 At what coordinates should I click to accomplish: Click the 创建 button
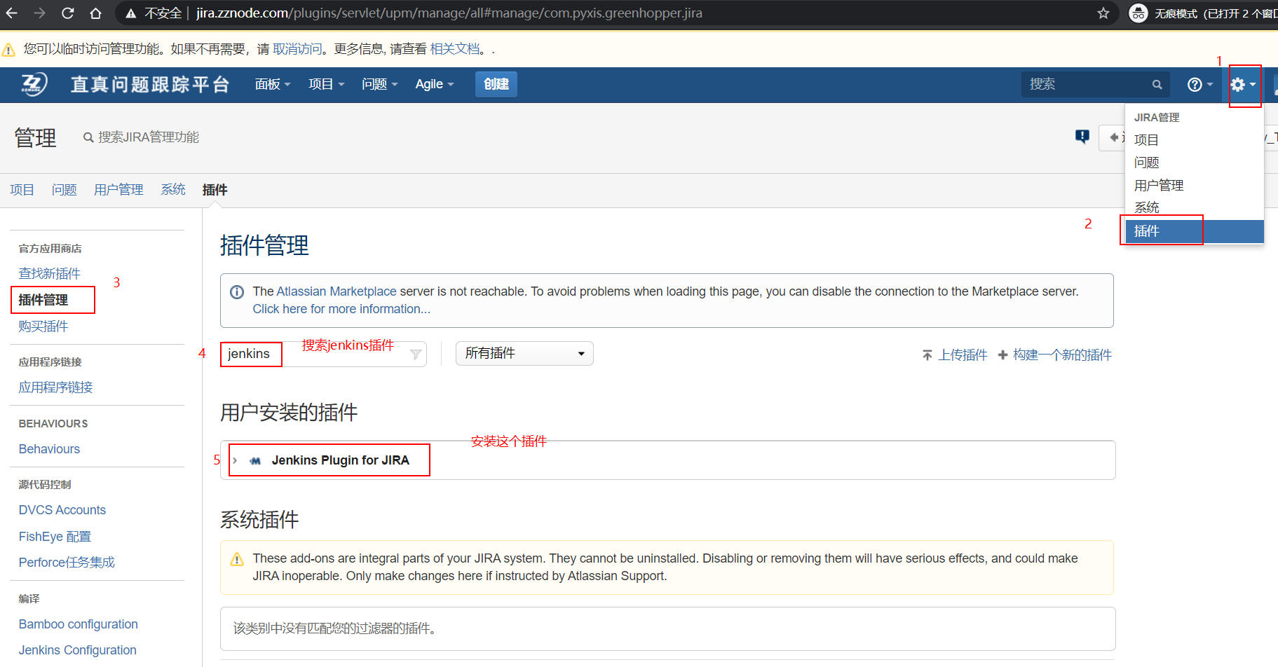tap(496, 84)
